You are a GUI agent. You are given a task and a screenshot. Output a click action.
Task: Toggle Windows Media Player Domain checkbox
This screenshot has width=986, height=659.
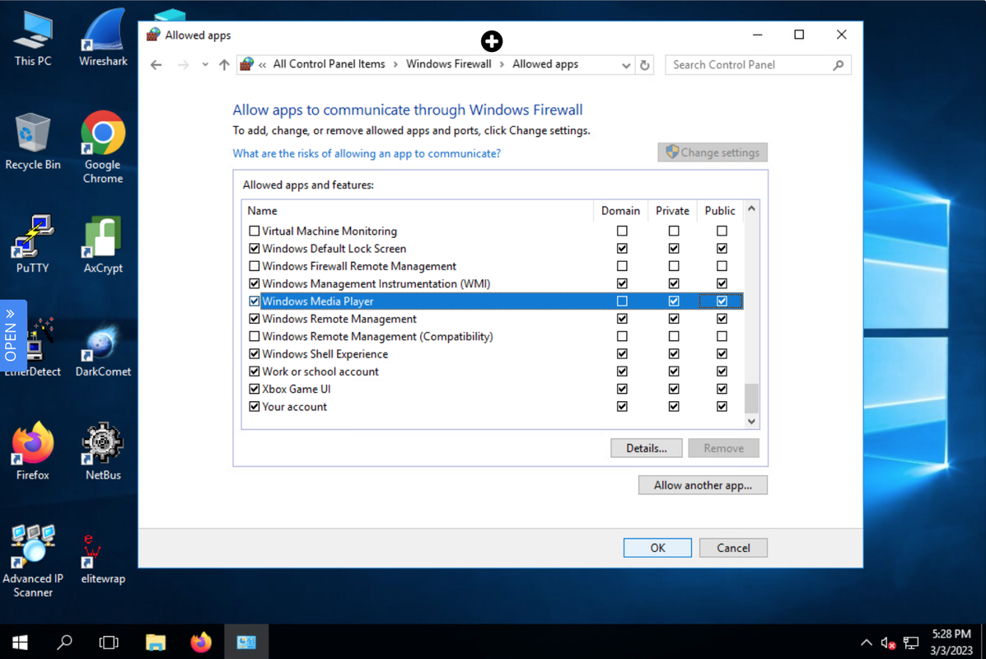[x=622, y=301]
